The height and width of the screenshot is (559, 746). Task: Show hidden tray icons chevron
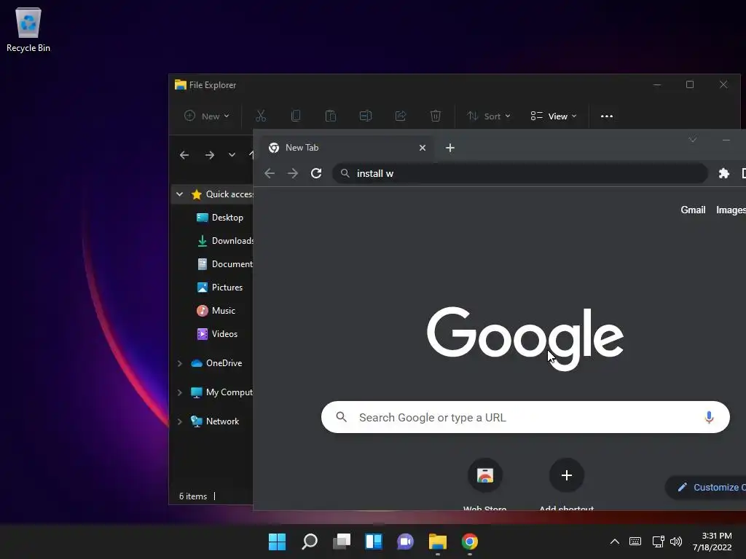click(615, 542)
